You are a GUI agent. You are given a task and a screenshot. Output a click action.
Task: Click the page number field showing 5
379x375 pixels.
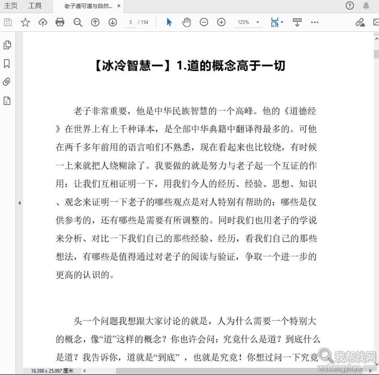click(x=131, y=22)
